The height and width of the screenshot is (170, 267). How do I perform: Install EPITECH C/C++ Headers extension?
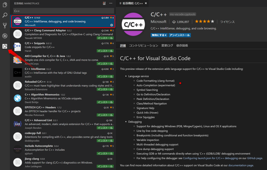tap(105, 115)
